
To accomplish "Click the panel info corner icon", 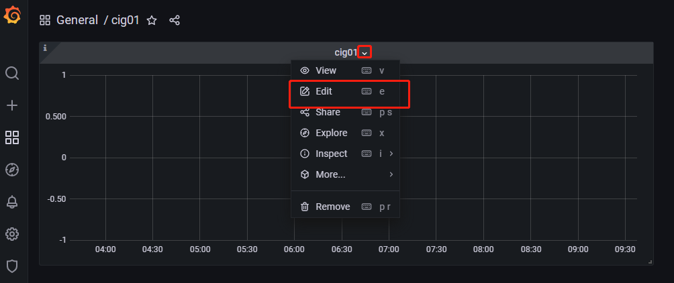I will click(x=45, y=48).
